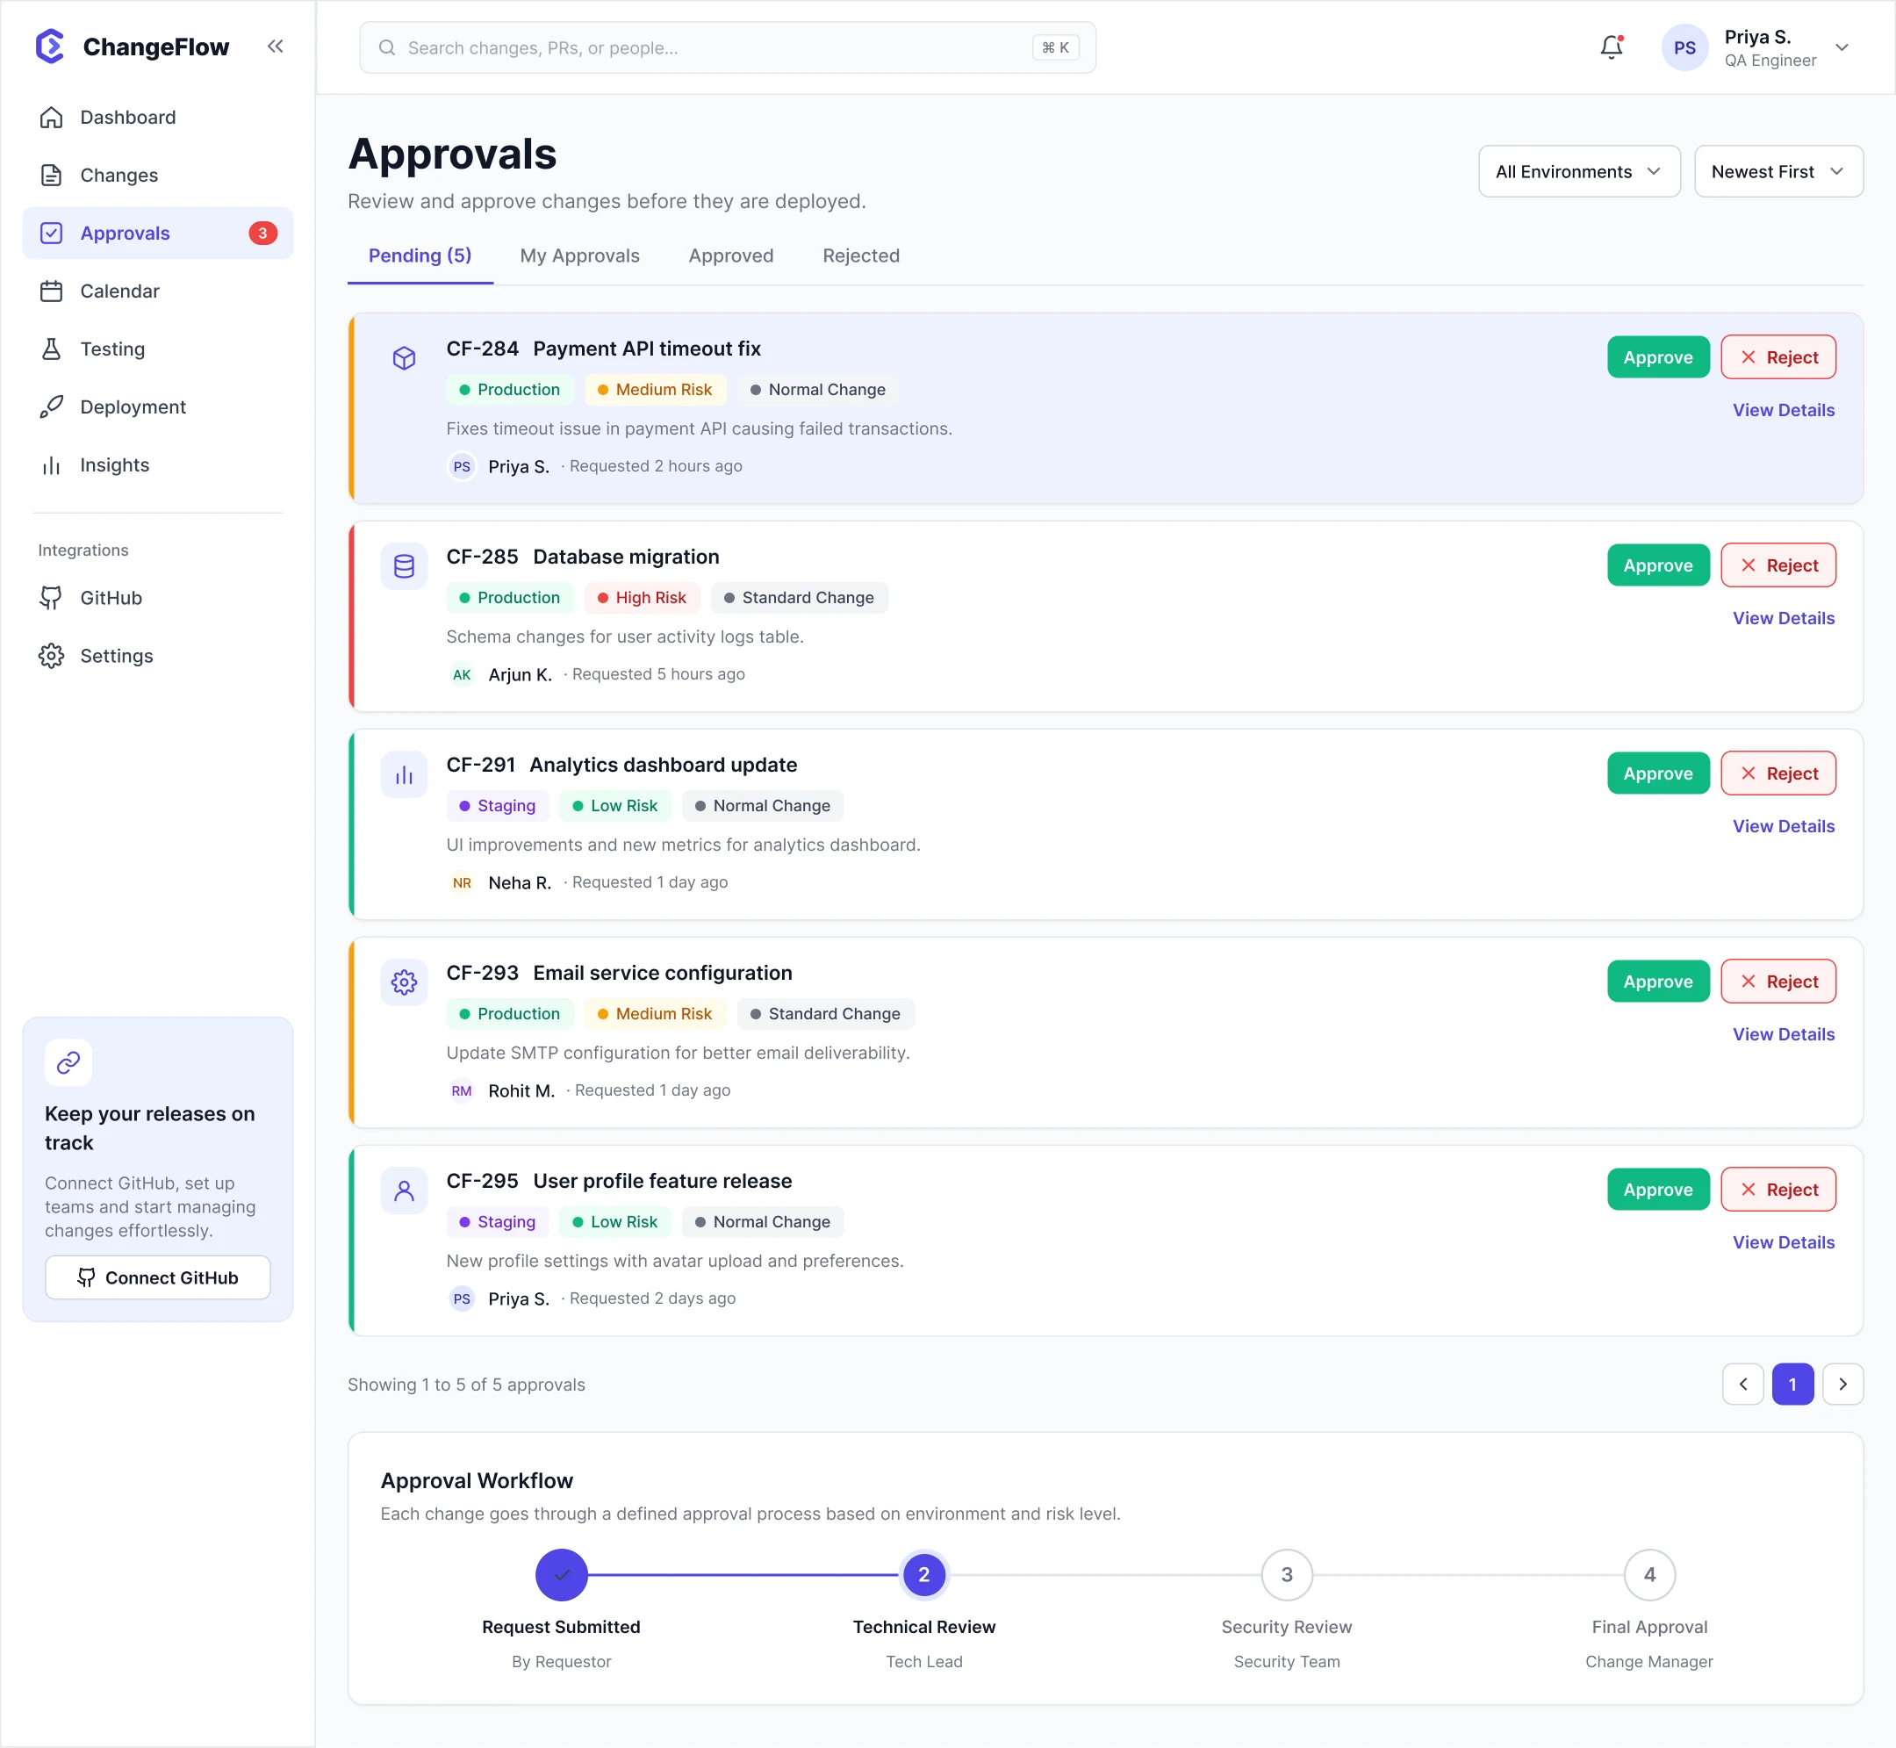This screenshot has height=1748, width=1896.
Task: Open the GitHub integration icon
Action: pos(51,598)
